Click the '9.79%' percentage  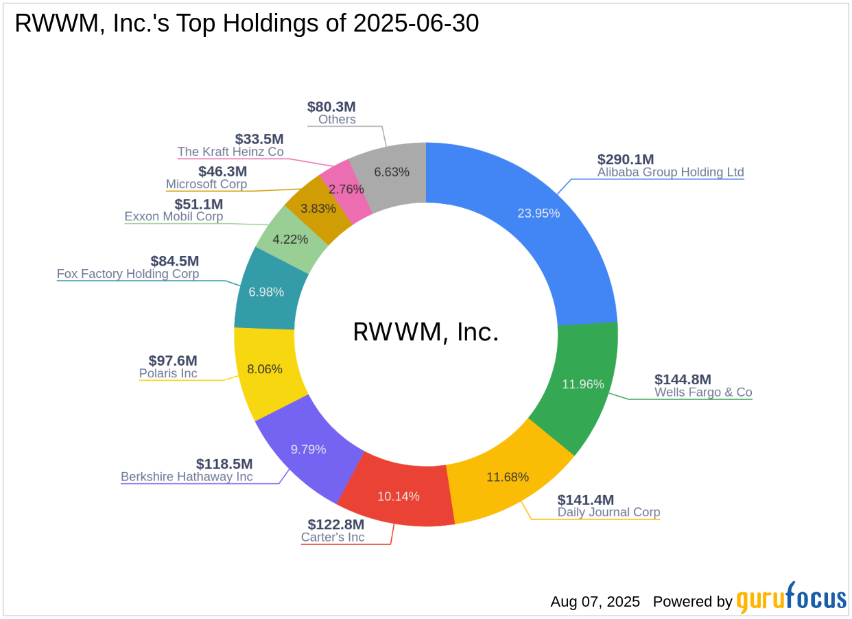click(x=308, y=449)
